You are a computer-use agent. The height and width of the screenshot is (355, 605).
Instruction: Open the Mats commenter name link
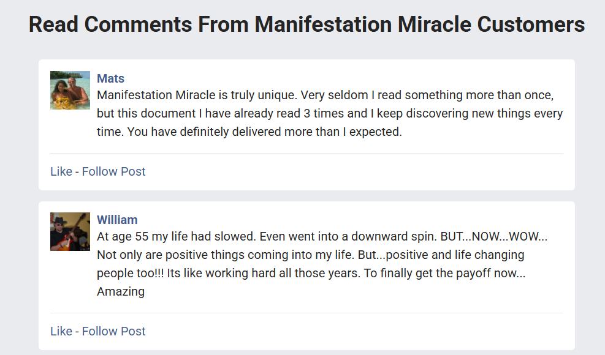[x=110, y=78]
